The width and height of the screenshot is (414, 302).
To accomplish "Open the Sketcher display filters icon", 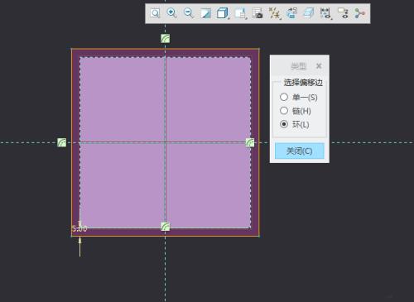I will coord(325,13).
